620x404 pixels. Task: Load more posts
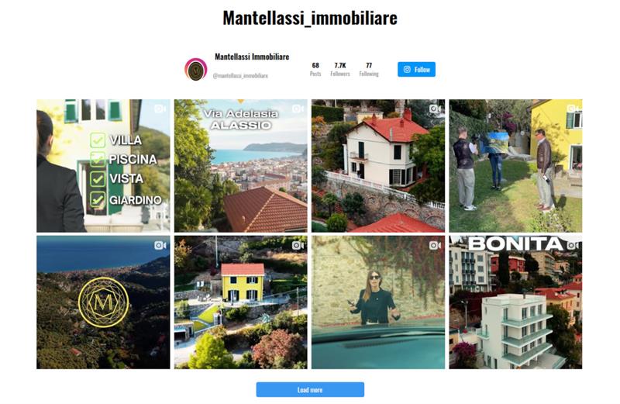[x=310, y=389]
